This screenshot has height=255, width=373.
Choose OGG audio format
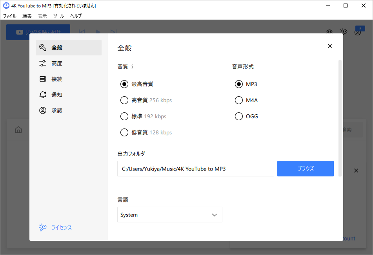coord(246,116)
